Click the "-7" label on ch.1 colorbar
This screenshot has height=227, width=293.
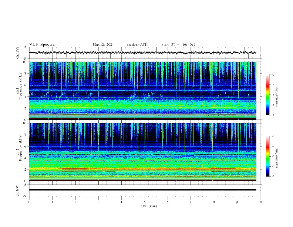[273, 115]
